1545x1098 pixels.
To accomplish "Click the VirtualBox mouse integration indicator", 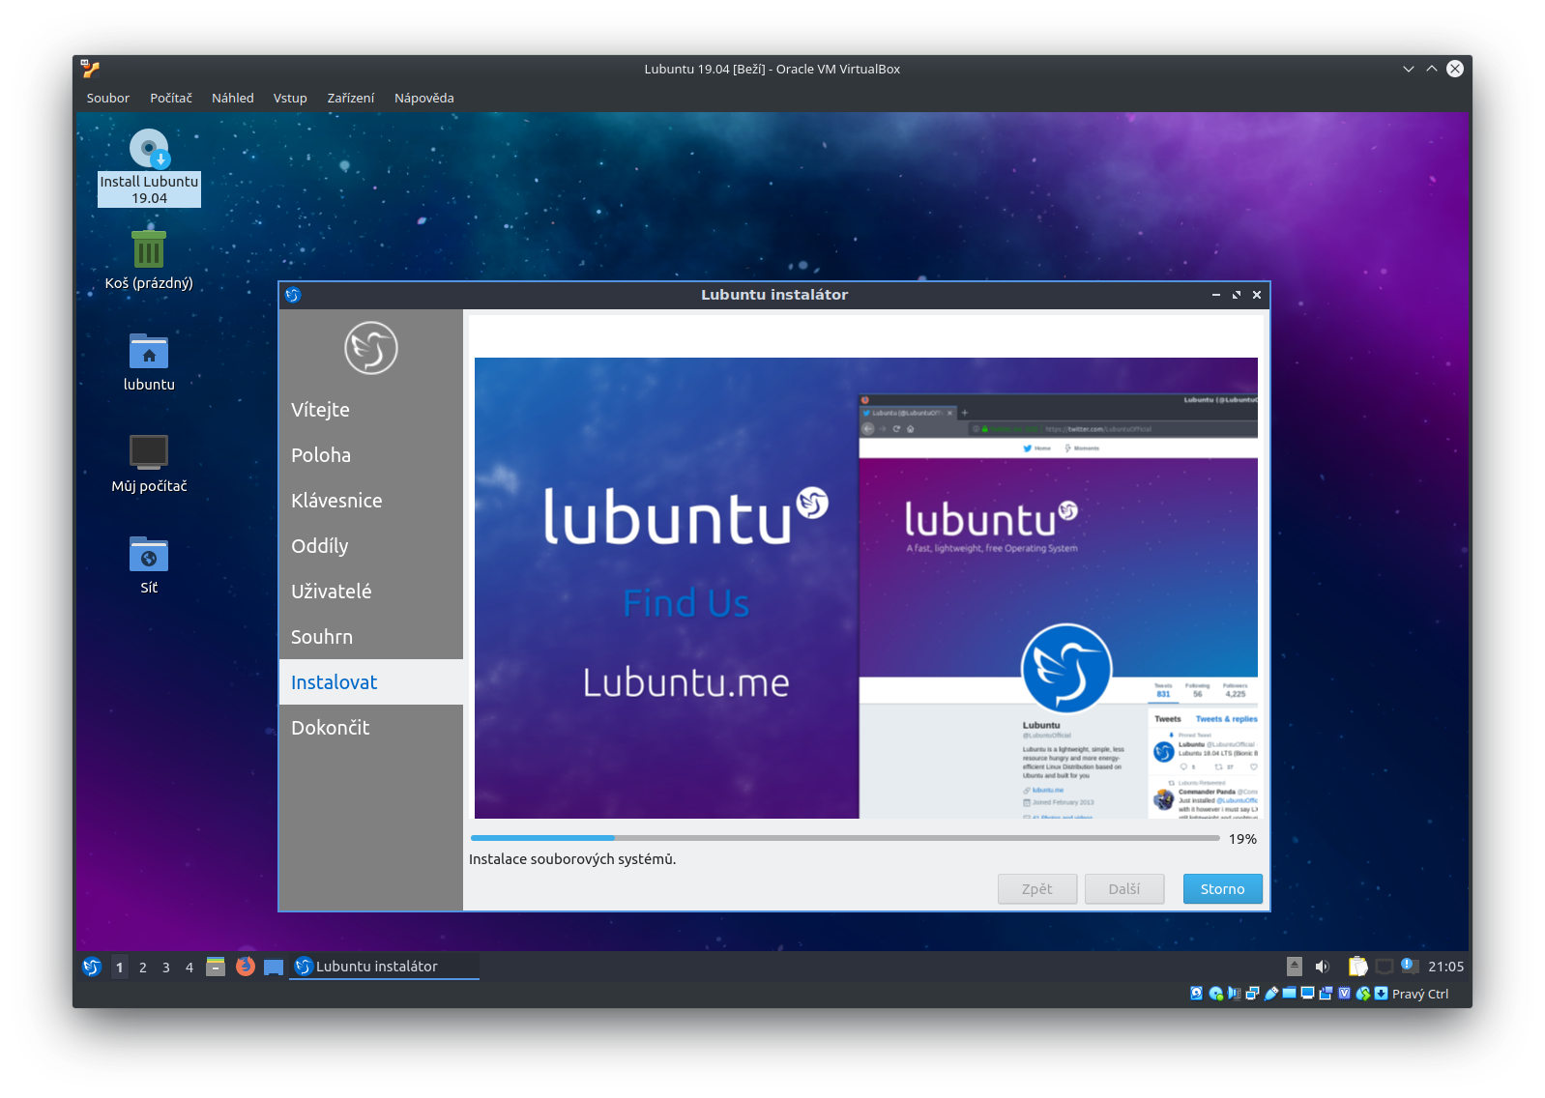I will [x=1362, y=994].
